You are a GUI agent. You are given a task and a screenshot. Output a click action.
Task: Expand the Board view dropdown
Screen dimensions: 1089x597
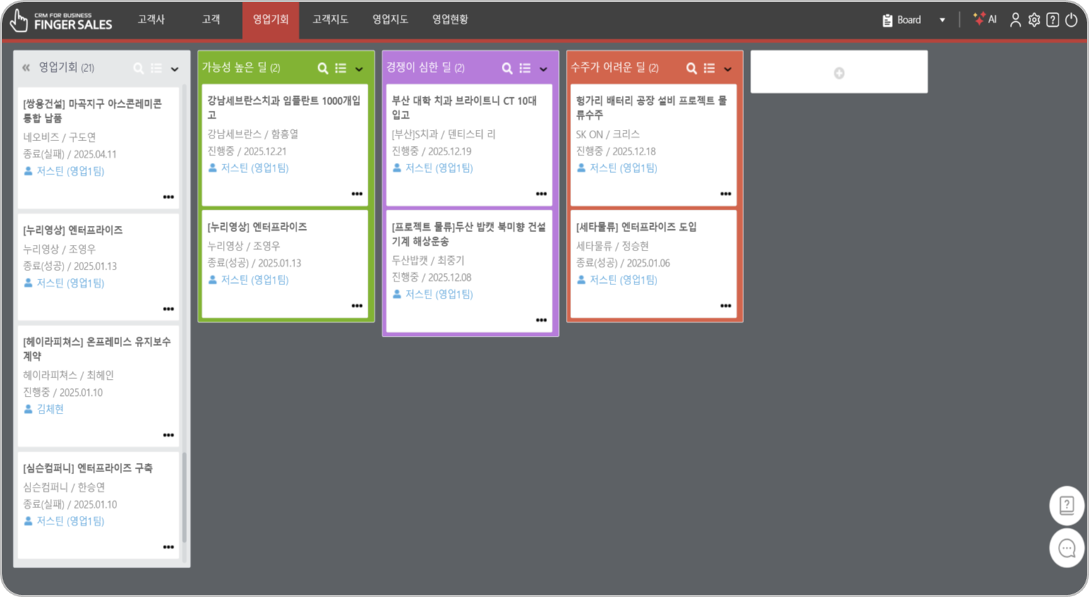[941, 20]
